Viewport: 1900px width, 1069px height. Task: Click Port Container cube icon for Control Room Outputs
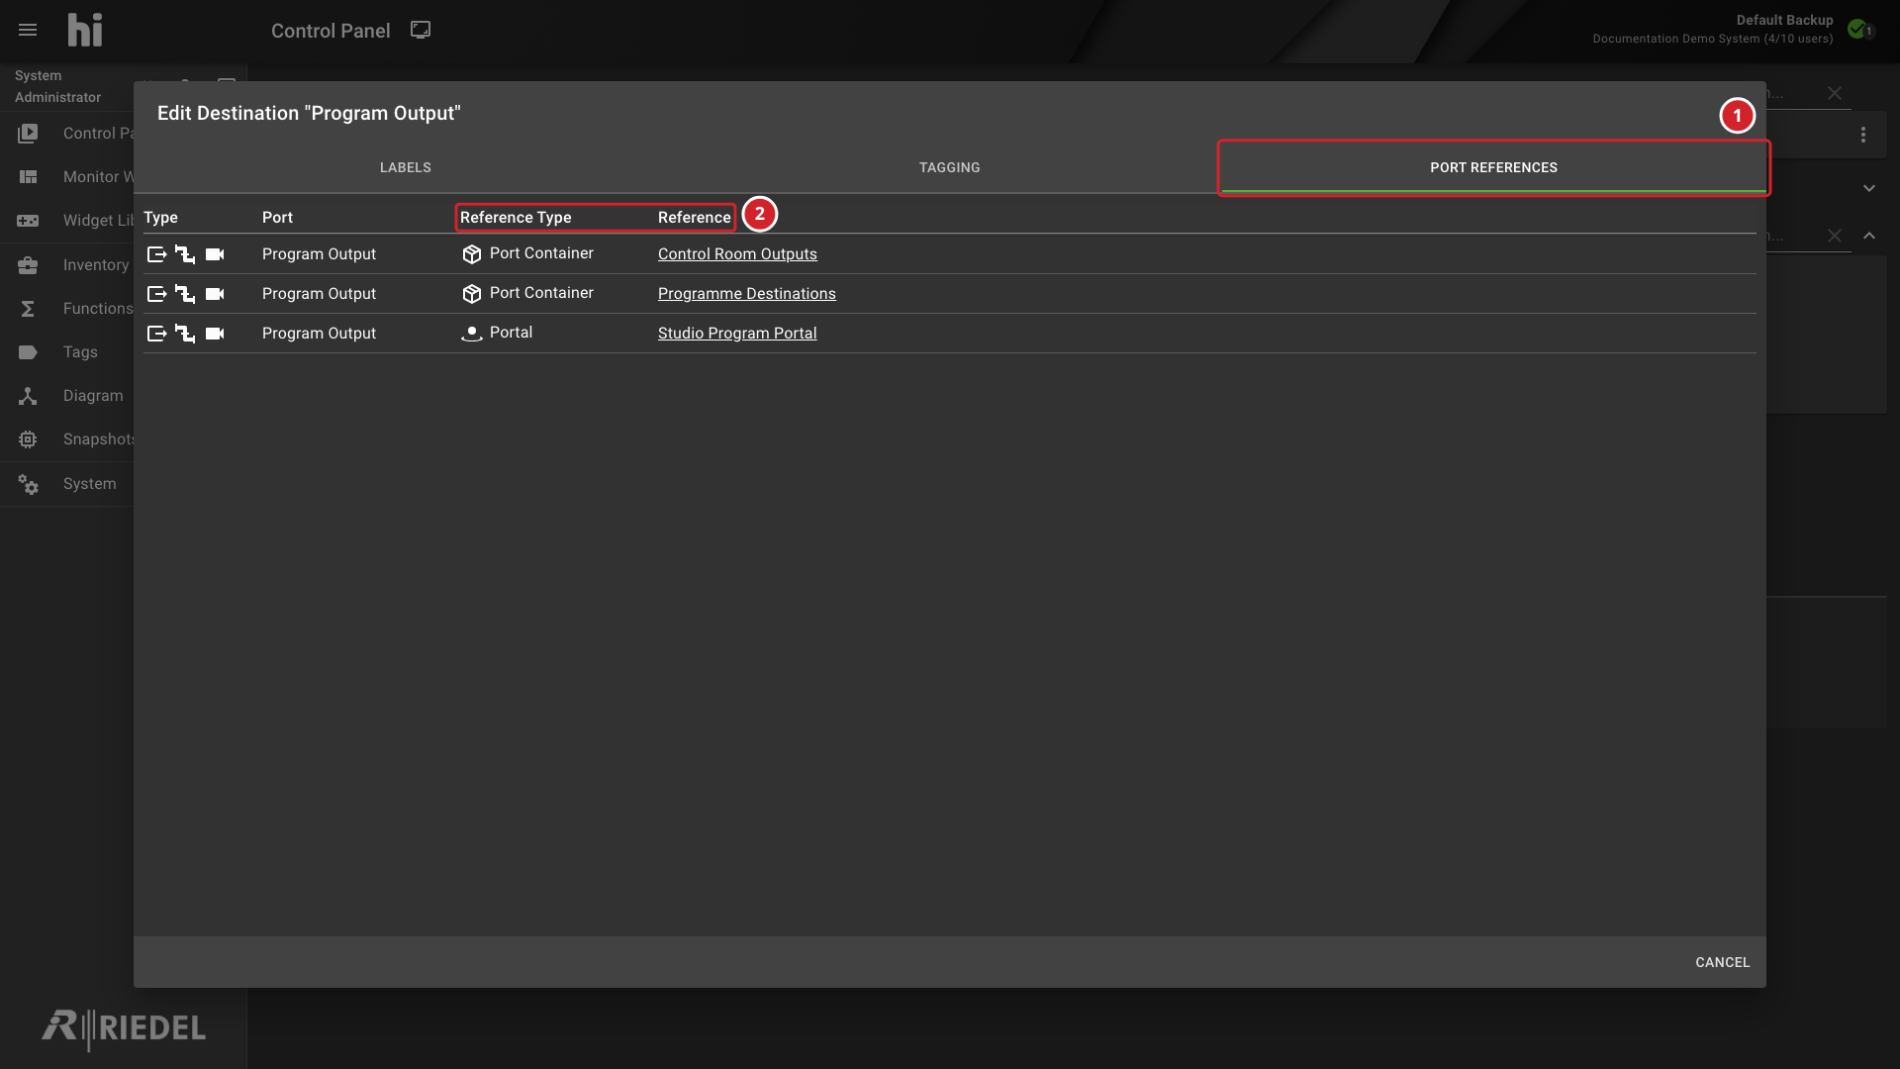pos(471,254)
